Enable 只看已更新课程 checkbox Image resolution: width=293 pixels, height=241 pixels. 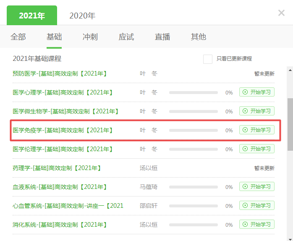207,59
